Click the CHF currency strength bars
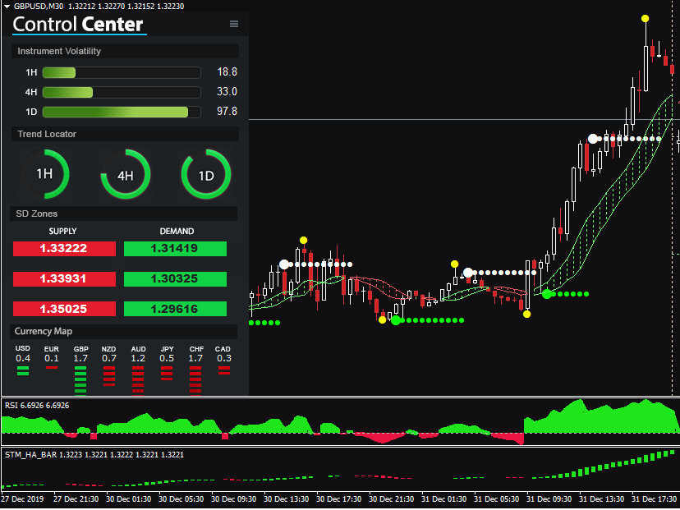The height and width of the screenshot is (510, 680). click(195, 376)
